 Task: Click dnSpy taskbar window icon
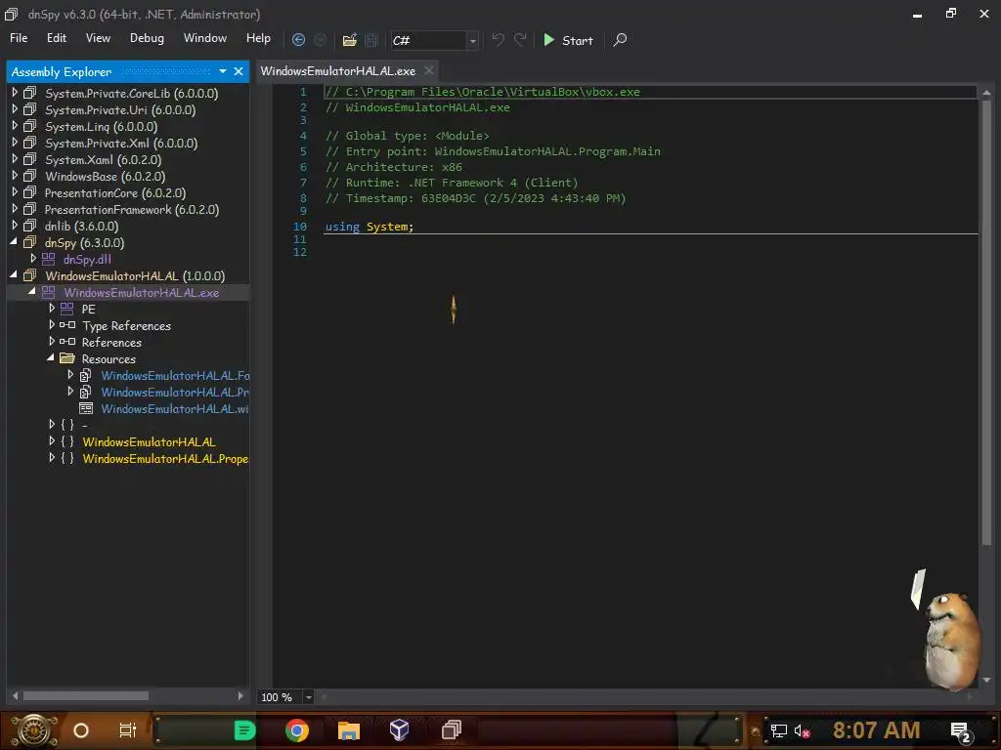452,730
